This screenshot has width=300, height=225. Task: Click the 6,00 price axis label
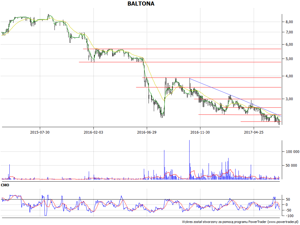289,45
